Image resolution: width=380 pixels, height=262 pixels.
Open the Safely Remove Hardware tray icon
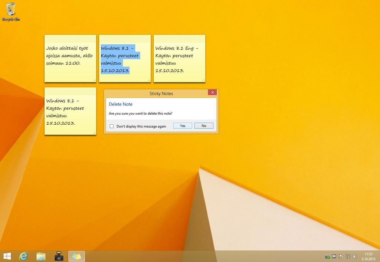[x=327, y=256]
